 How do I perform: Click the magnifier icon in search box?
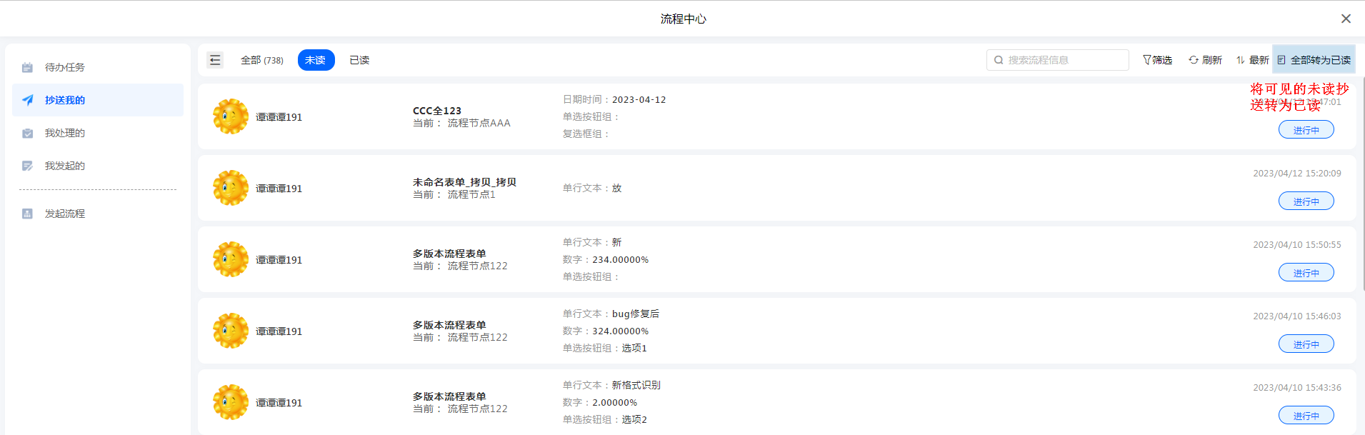point(999,60)
